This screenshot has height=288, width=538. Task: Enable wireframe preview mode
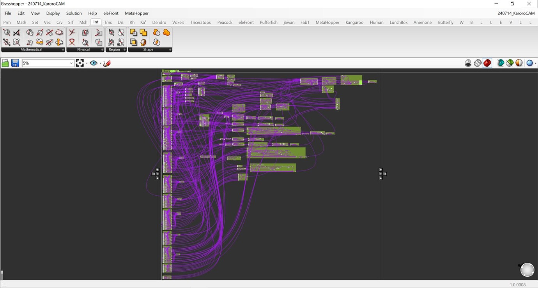click(478, 63)
